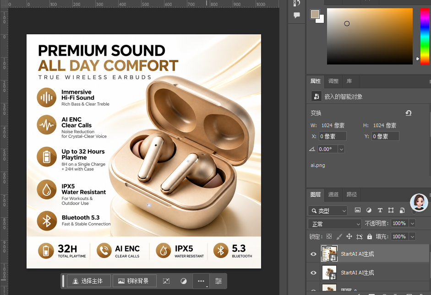Open the properties sliders icon in task bar
This screenshot has height=295, width=431.
(218, 281)
